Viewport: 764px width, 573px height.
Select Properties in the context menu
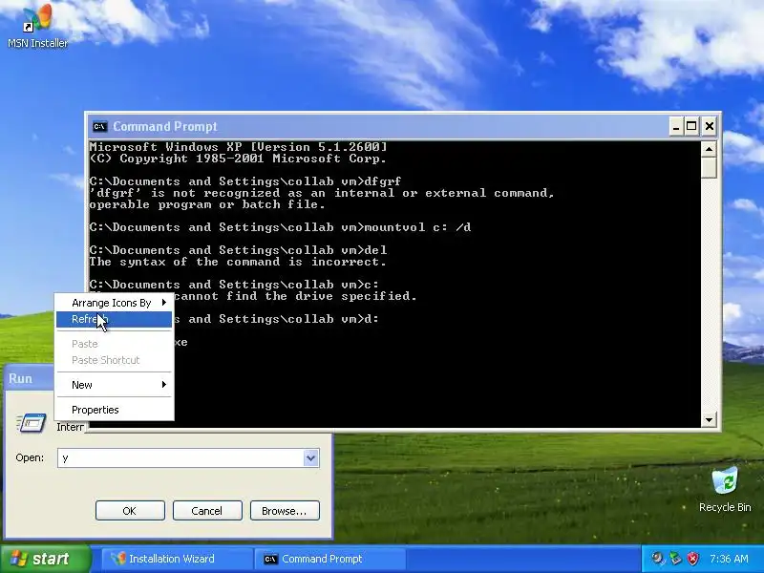tap(114, 410)
